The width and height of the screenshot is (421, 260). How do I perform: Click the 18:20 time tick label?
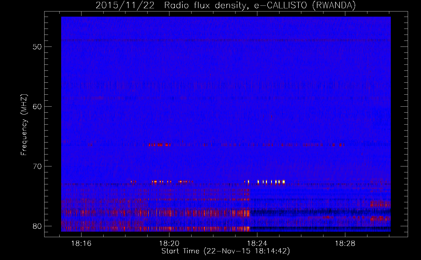pyautogui.click(x=169, y=244)
